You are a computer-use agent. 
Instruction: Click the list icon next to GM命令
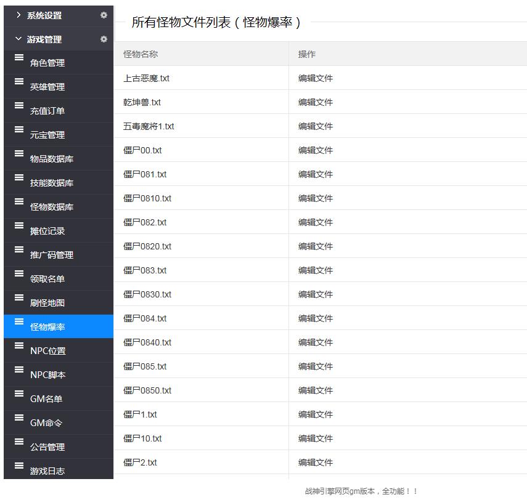19,418
